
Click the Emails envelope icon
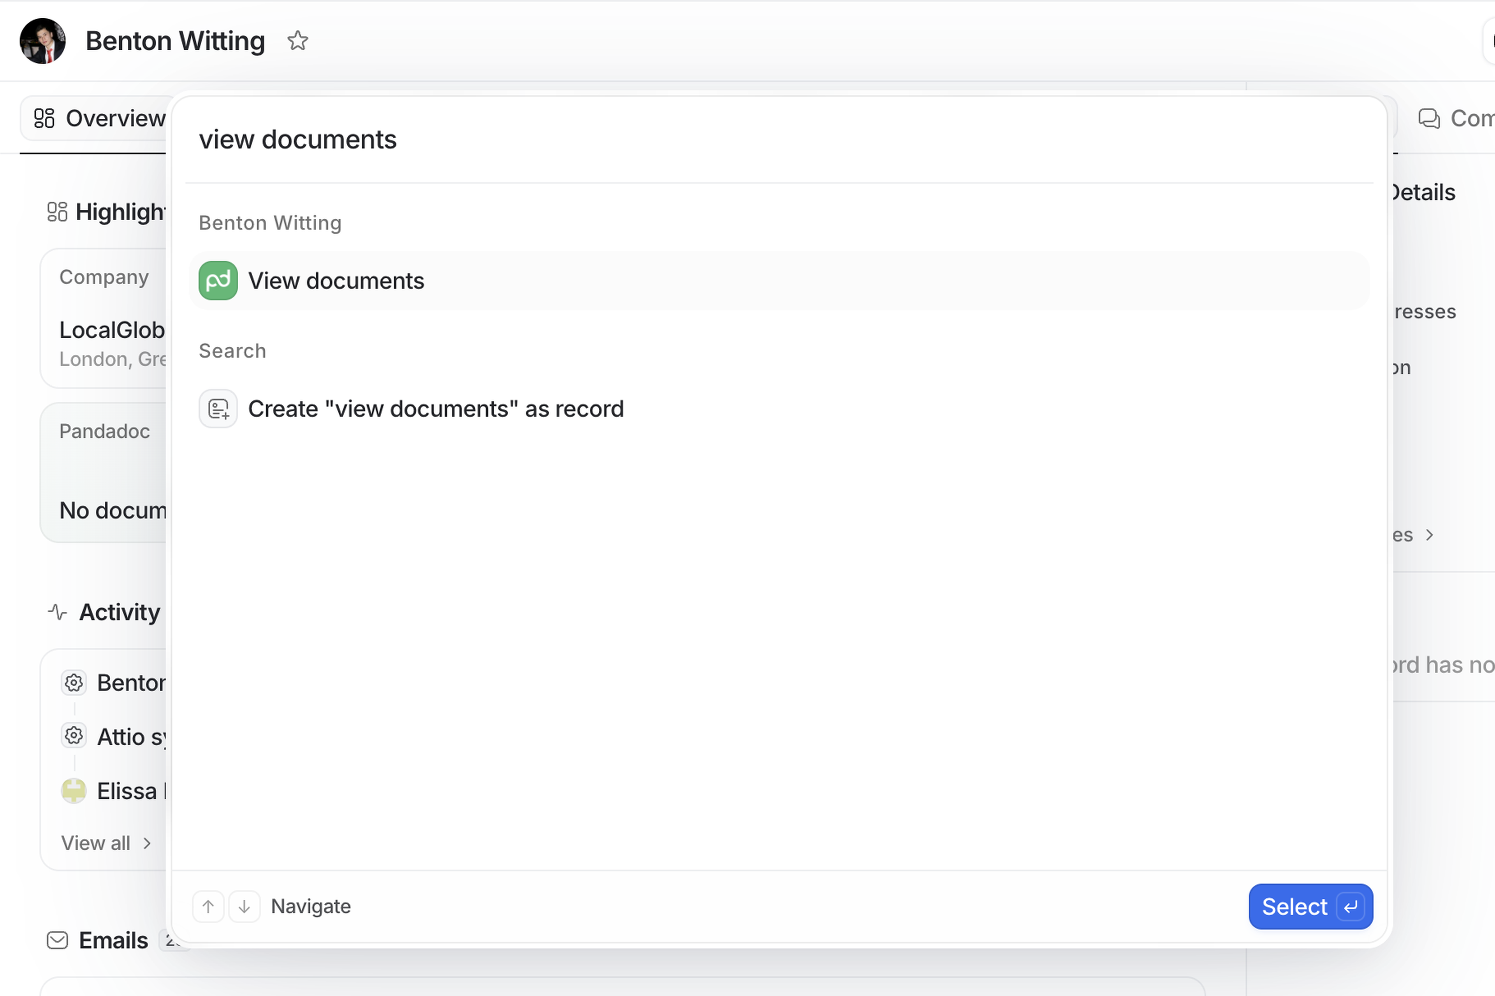57,940
